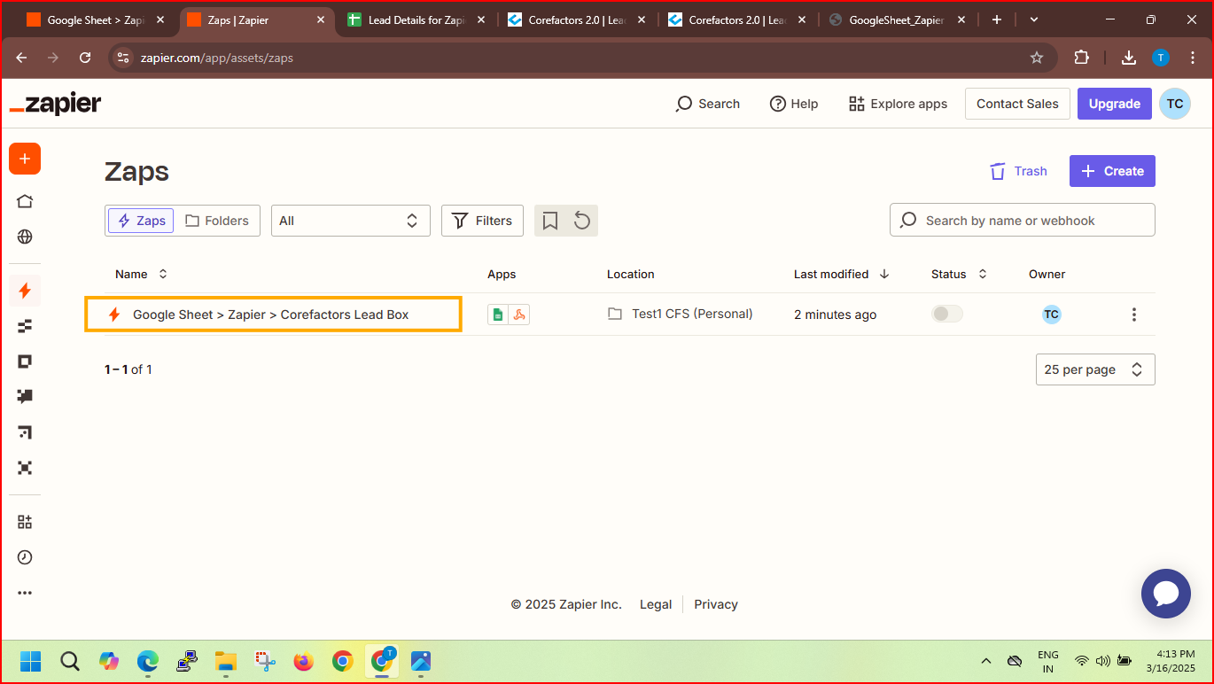Image resolution: width=1214 pixels, height=684 pixels.
Task: Open Windows Start menu
Action: point(31,661)
